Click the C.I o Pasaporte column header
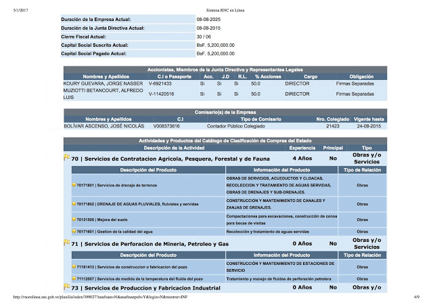This screenshot has height=307, width=433. (x=175, y=77)
